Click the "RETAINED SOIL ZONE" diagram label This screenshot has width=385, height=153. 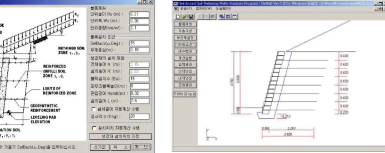tap(72, 50)
